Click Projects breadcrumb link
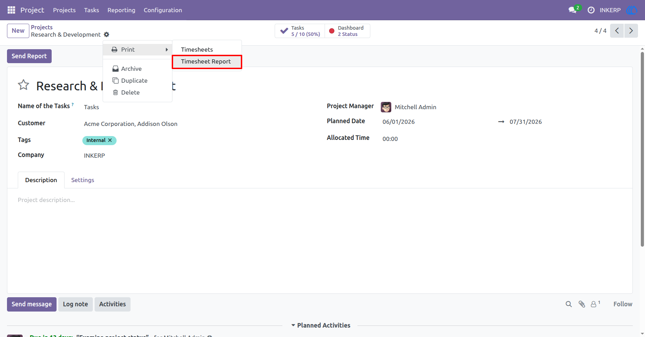645x337 pixels. point(42,27)
